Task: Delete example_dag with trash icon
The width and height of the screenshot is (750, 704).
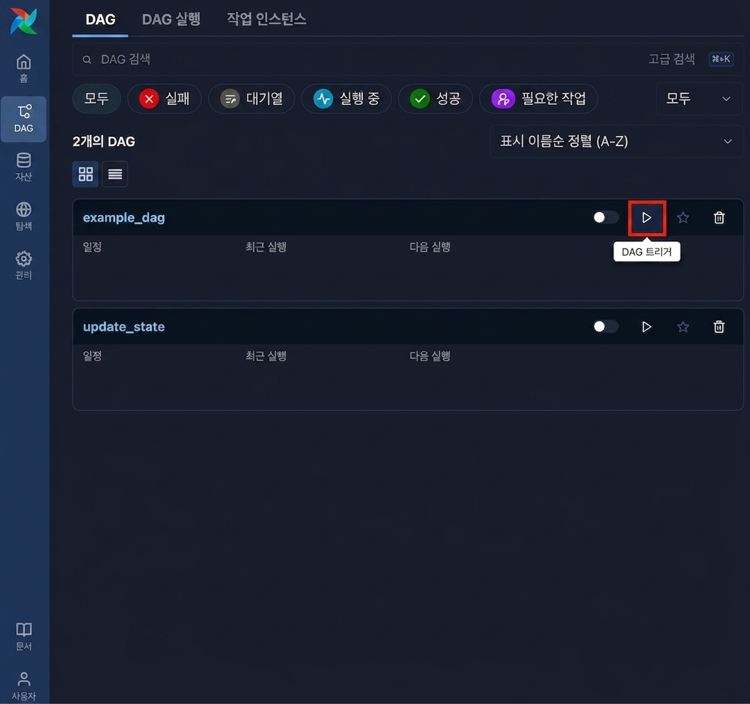Action: click(x=719, y=218)
